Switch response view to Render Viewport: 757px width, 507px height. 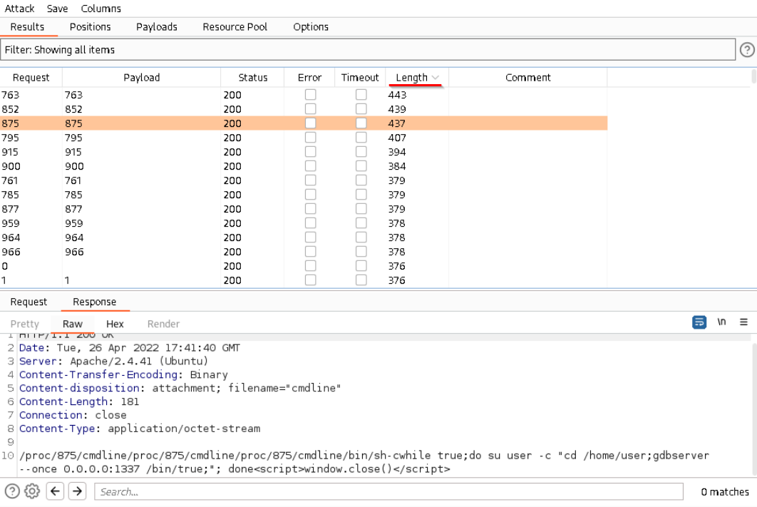pyautogui.click(x=163, y=324)
